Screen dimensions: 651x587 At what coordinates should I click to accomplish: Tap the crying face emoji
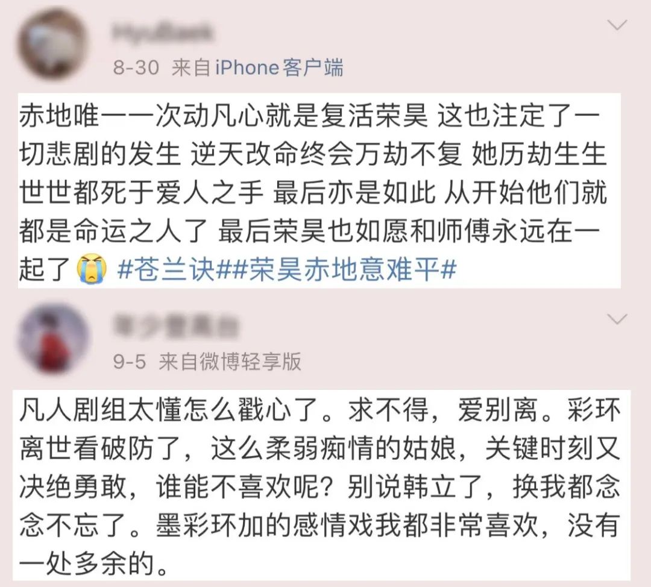tap(92, 269)
